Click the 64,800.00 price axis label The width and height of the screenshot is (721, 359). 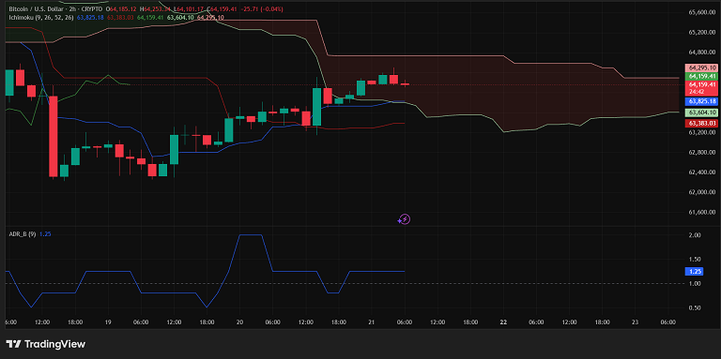(701, 52)
